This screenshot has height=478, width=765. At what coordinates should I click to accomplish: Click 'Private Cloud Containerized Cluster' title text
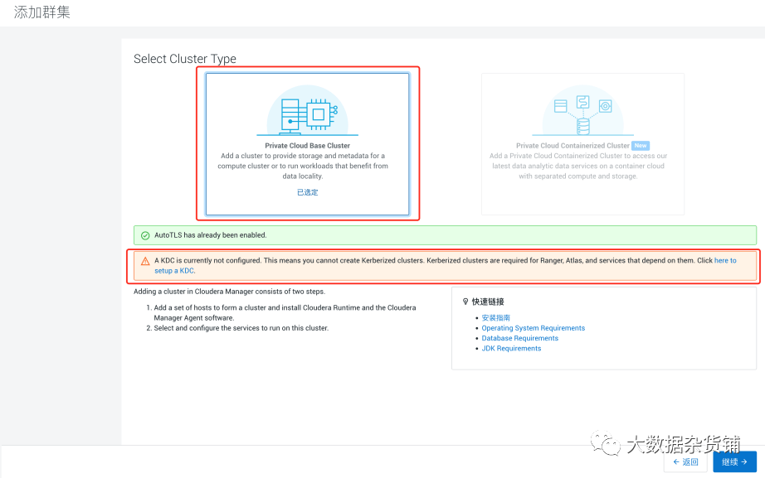[x=573, y=146]
